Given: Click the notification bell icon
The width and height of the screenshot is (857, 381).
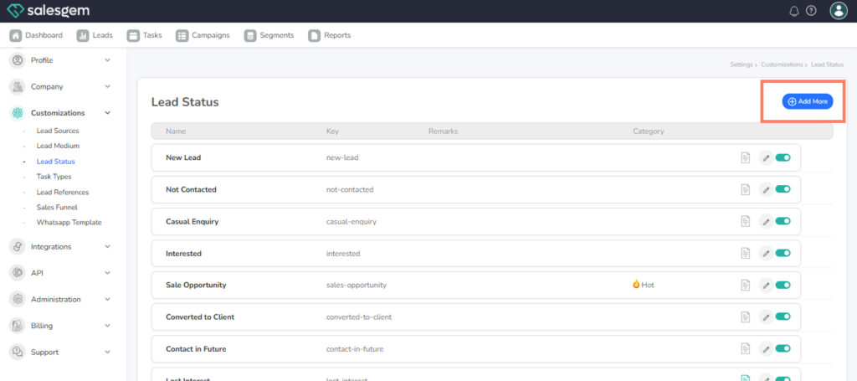Looking at the screenshot, I should tap(794, 11).
